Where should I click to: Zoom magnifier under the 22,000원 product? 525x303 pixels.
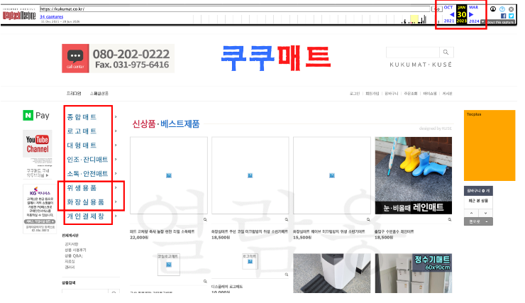click(205, 220)
